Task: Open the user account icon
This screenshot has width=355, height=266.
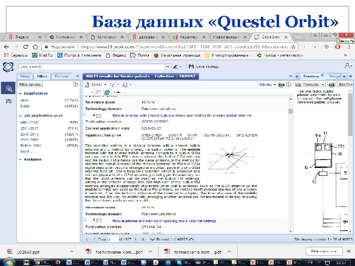Action: tap(347, 66)
